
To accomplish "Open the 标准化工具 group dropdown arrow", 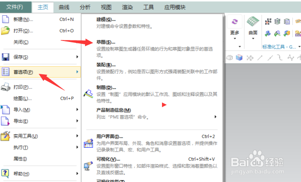I will coord(300,47).
